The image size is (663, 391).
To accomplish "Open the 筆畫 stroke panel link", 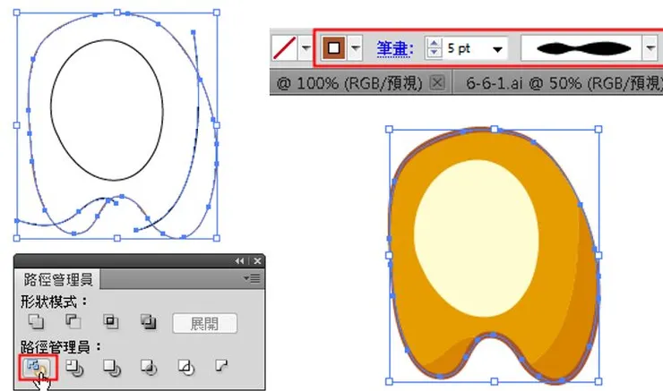I will (x=394, y=48).
